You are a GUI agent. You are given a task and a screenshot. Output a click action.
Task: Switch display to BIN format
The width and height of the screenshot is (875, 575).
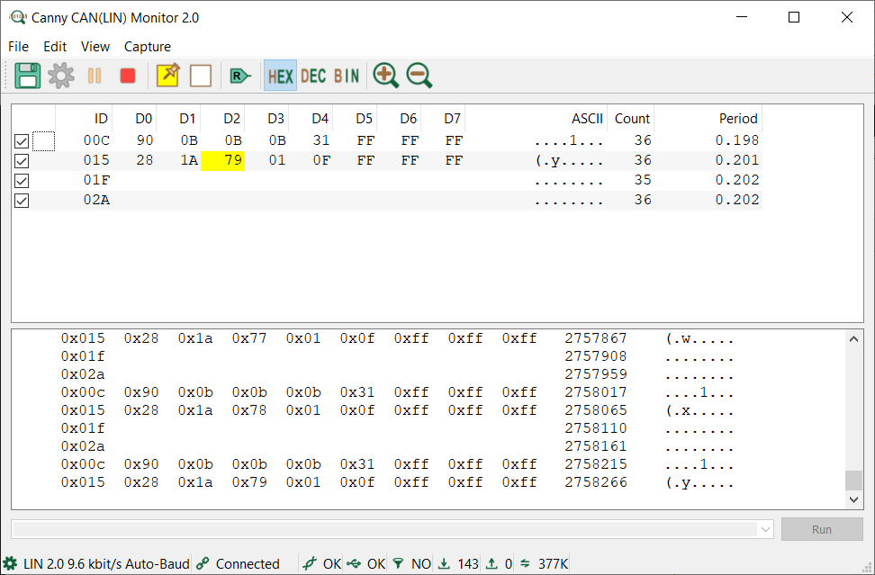pyautogui.click(x=347, y=76)
